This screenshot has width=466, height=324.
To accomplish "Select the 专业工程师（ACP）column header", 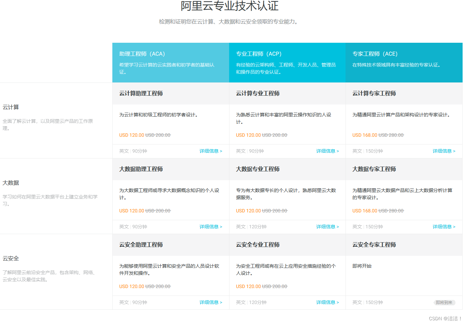I will 287,62.
